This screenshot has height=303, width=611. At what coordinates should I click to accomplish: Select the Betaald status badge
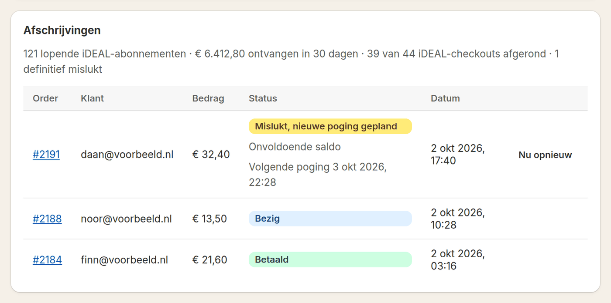coord(330,259)
